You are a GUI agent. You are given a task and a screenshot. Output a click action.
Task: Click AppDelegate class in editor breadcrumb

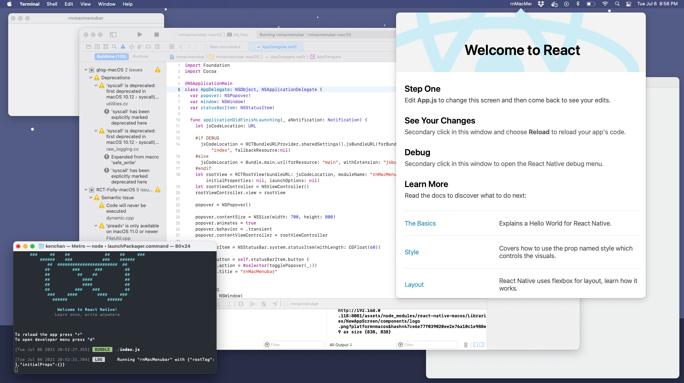[x=325, y=57]
